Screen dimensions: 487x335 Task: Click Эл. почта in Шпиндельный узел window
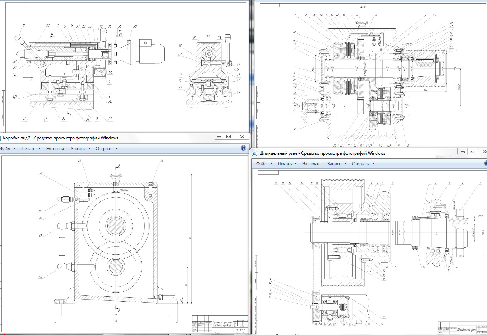point(311,164)
